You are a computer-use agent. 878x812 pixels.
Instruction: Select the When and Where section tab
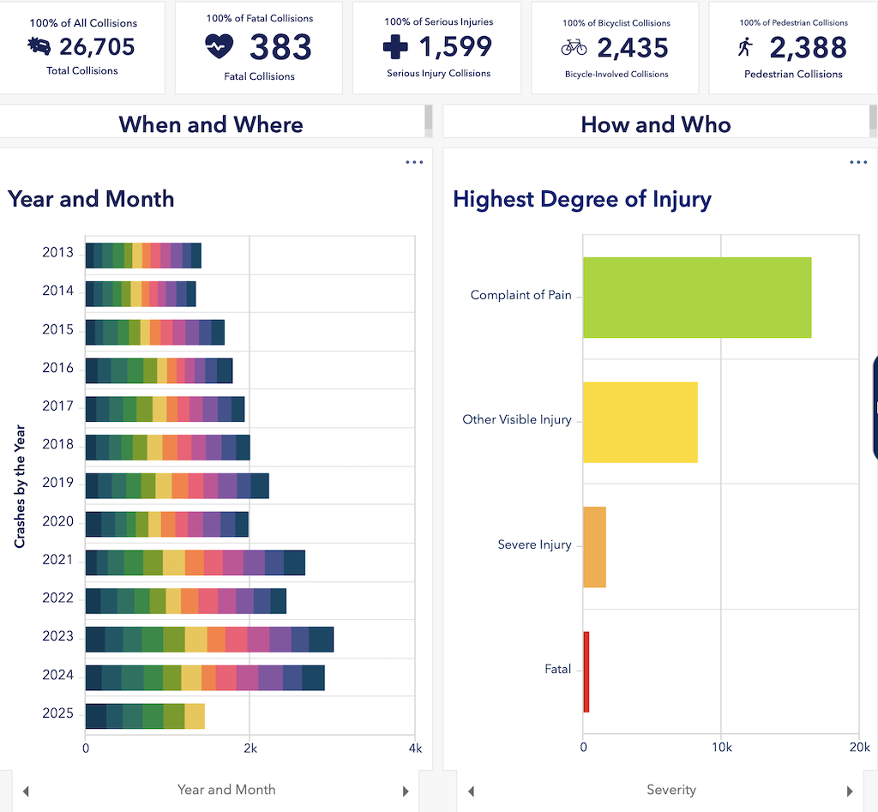coord(211,124)
